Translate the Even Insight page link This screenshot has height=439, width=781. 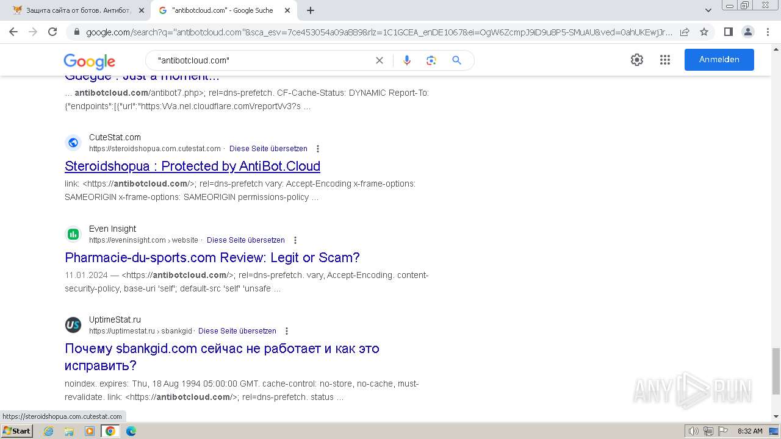(x=246, y=240)
